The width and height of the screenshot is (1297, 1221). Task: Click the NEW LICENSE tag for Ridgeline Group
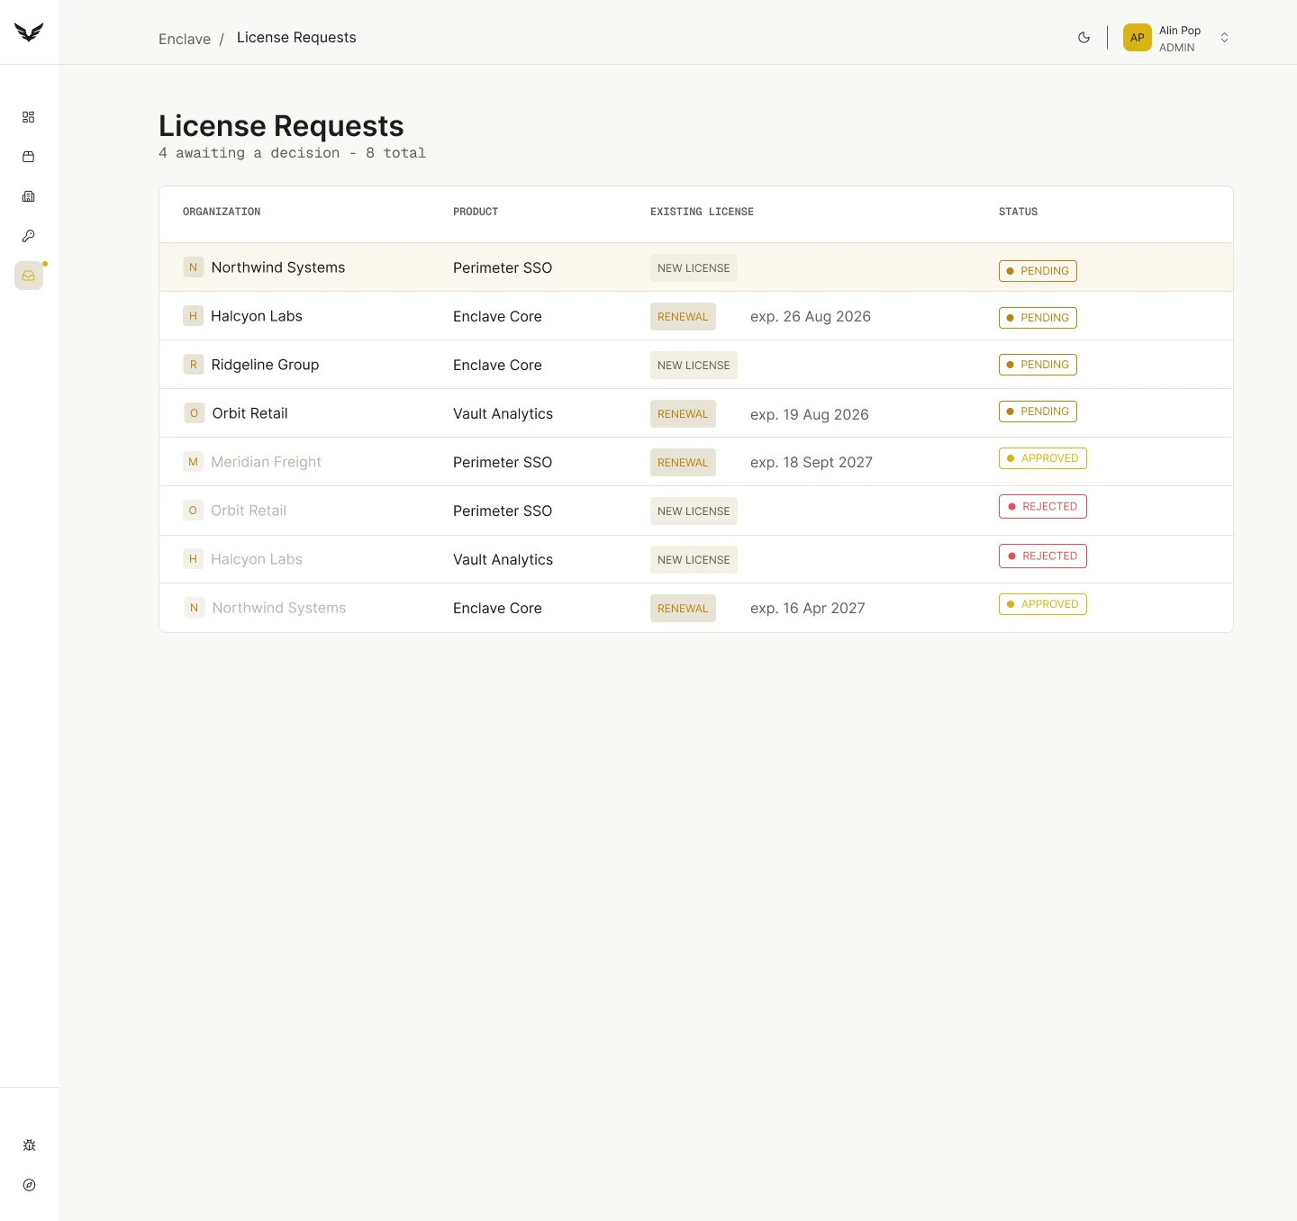point(694,366)
